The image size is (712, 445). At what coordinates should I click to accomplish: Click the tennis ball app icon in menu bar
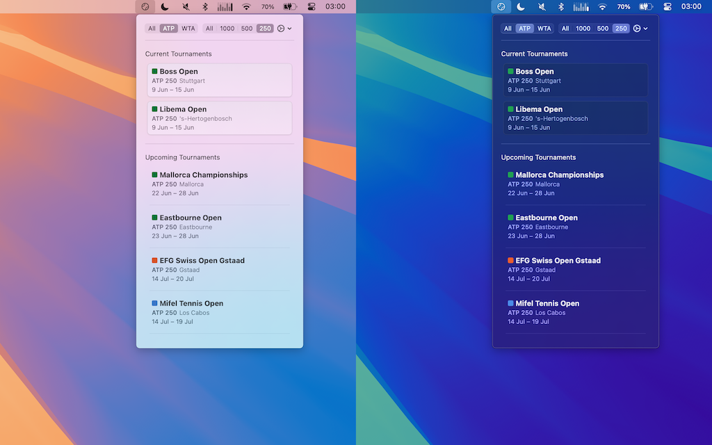point(144,6)
